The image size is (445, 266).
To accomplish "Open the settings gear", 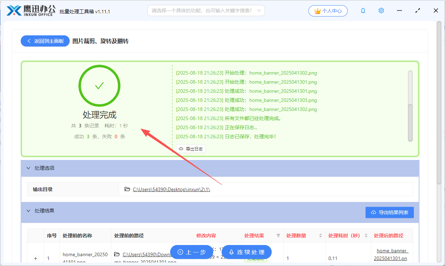I will (x=381, y=11).
